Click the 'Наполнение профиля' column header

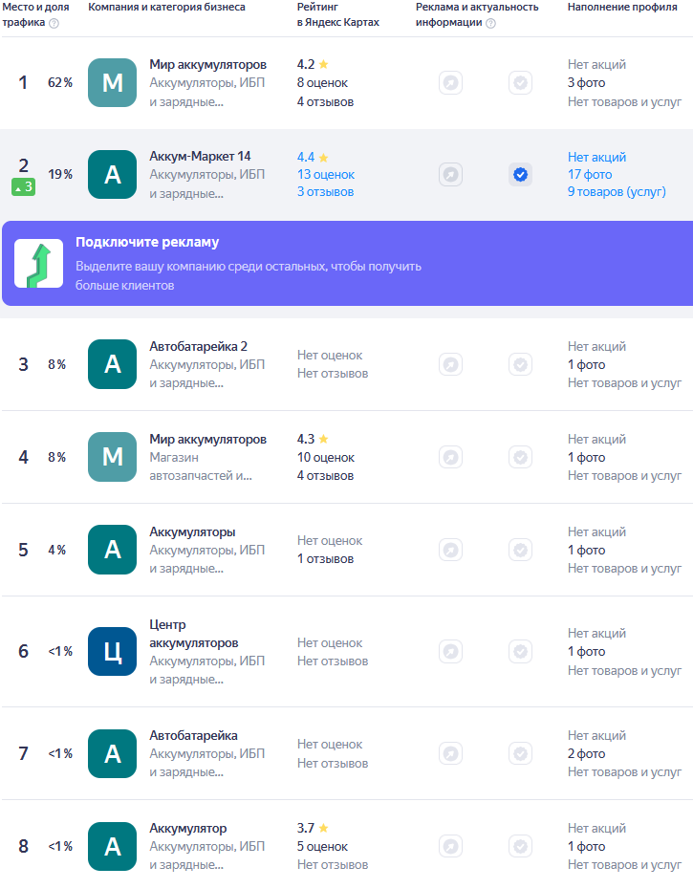[x=621, y=7]
